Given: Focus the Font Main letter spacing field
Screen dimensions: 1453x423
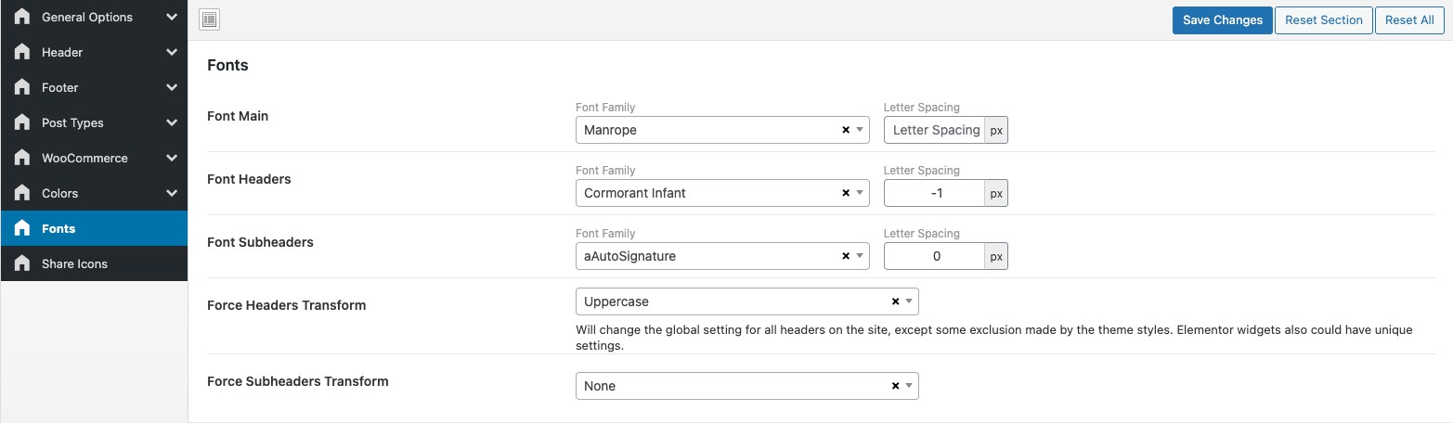Looking at the screenshot, I should (x=935, y=130).
